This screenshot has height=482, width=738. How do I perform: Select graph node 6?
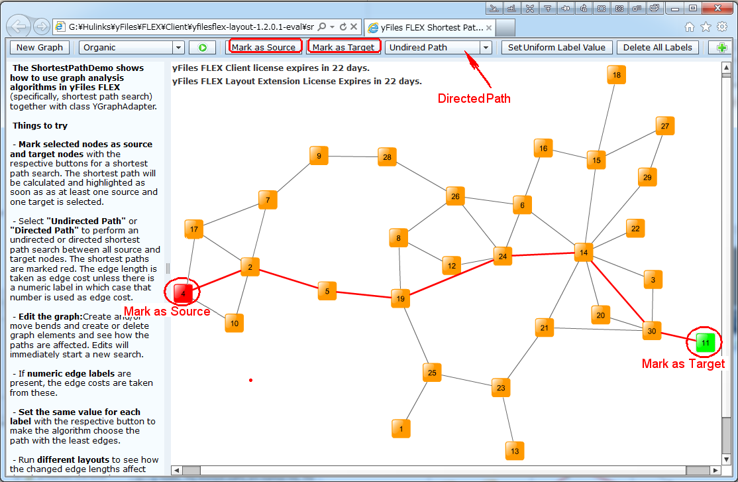[x=522, y=205]
